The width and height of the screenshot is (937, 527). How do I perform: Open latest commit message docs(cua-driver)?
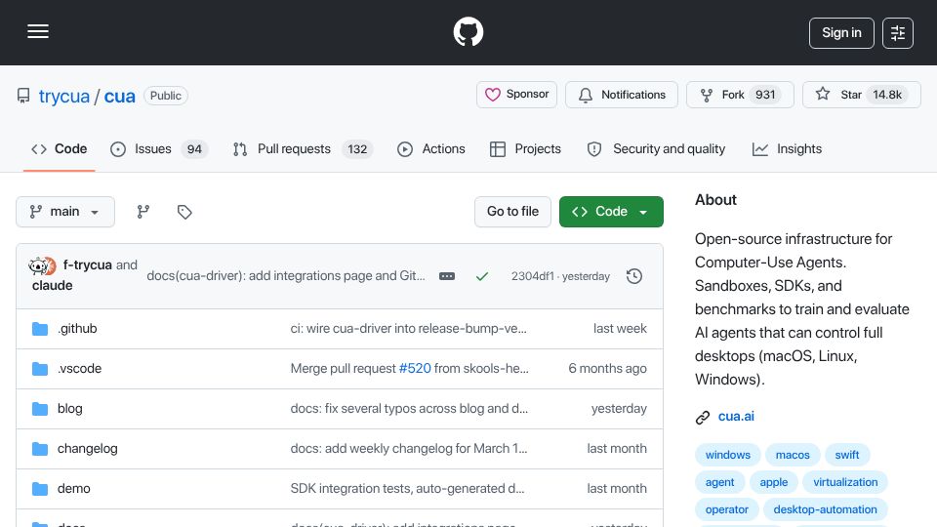286,275
